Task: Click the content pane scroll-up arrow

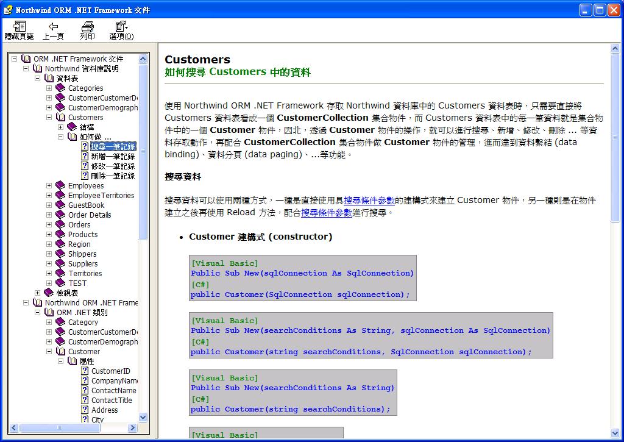Action: 615,49
